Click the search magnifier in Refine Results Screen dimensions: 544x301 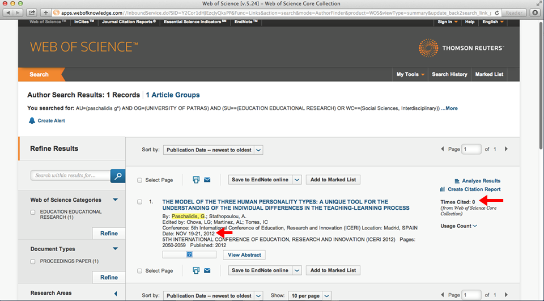(118, 176)
